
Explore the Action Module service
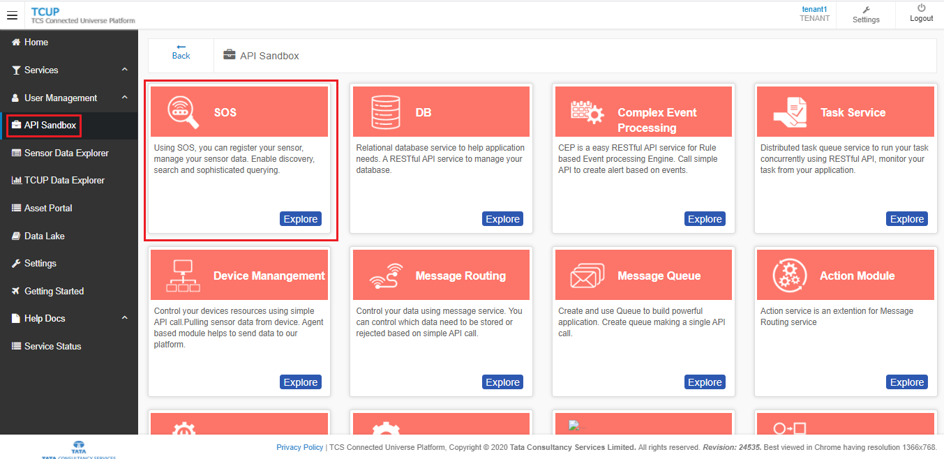point(907,382)
